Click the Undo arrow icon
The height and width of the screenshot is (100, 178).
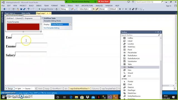tap(28, 9)
